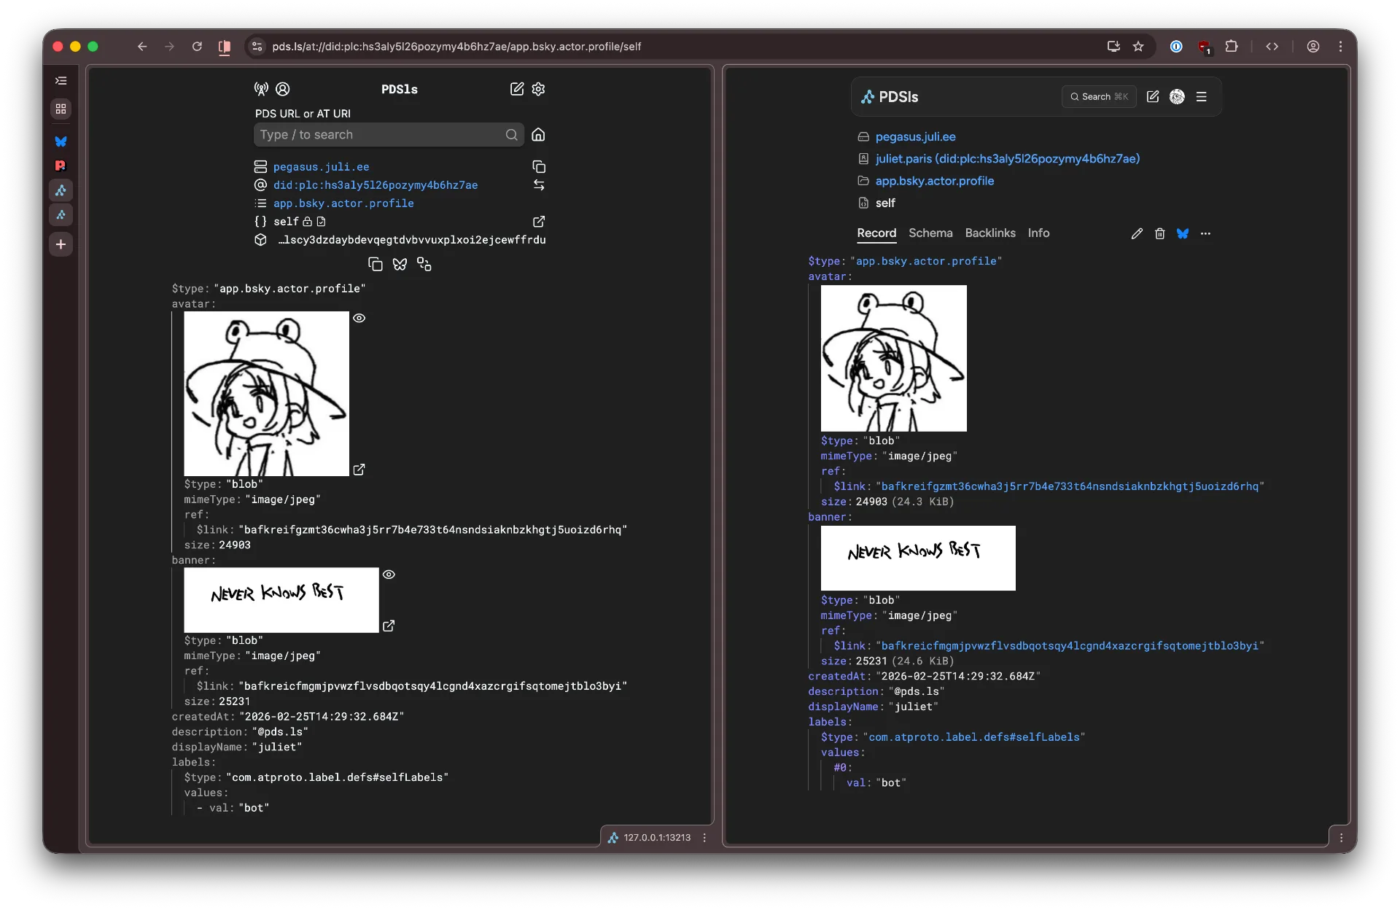
Task: Open the firehose antenna icon
Action: click(x=260, y=89)
